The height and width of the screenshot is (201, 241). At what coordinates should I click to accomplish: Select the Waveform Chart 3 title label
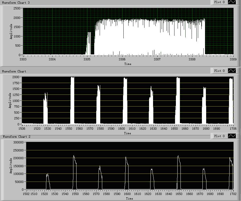pos(16,3)
